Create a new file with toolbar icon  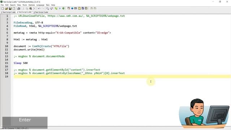pyautogui.click(x=3, y=9)
